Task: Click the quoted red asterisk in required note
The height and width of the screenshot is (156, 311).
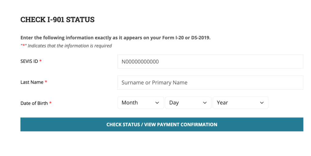Action: click(x=23, y=46)
